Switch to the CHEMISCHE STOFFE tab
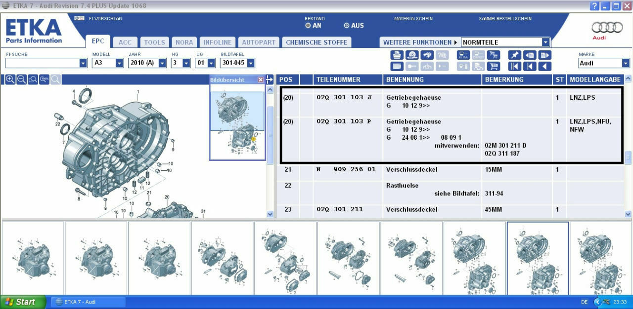The height and width of the screenshot is (309, 633). click(x=316, y=42)
